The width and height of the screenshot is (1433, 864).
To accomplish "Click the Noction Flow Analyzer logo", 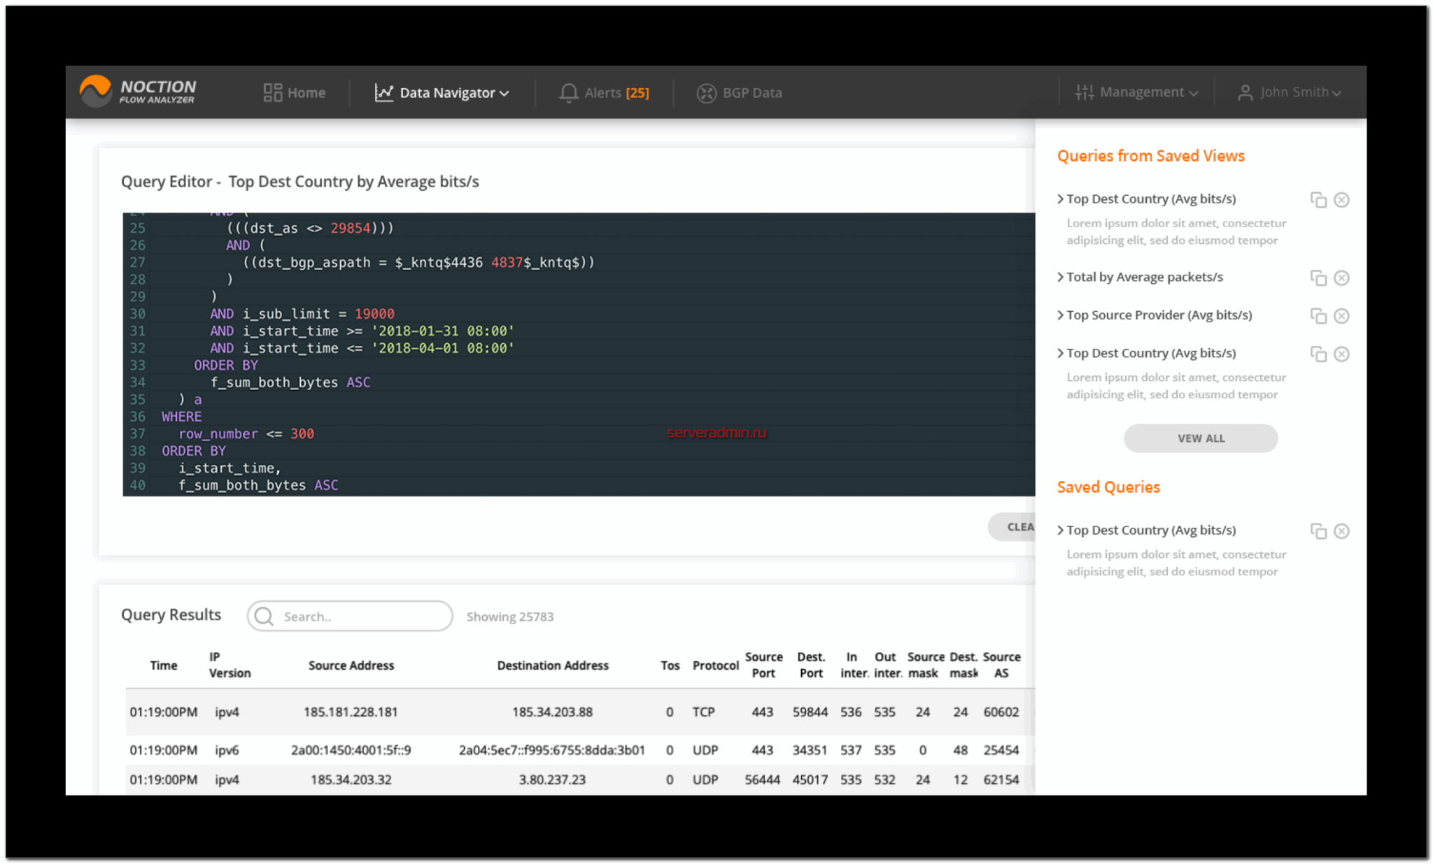I will (138, 92).
